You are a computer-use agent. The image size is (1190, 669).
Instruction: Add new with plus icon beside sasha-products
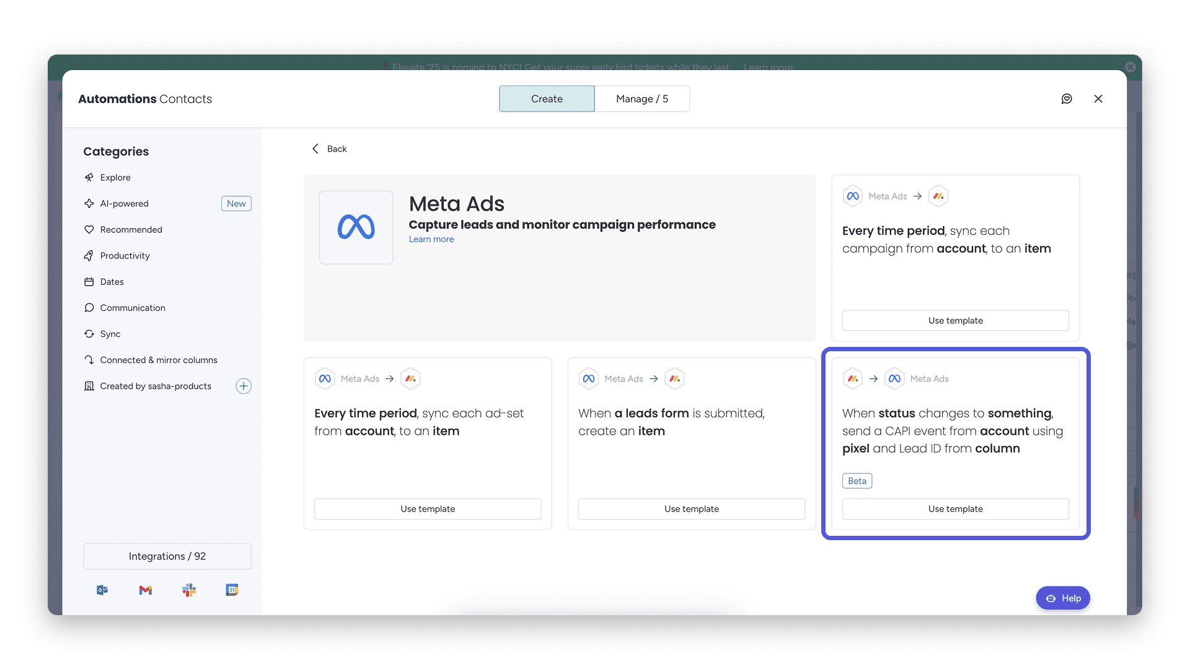[x=244, y=387]
